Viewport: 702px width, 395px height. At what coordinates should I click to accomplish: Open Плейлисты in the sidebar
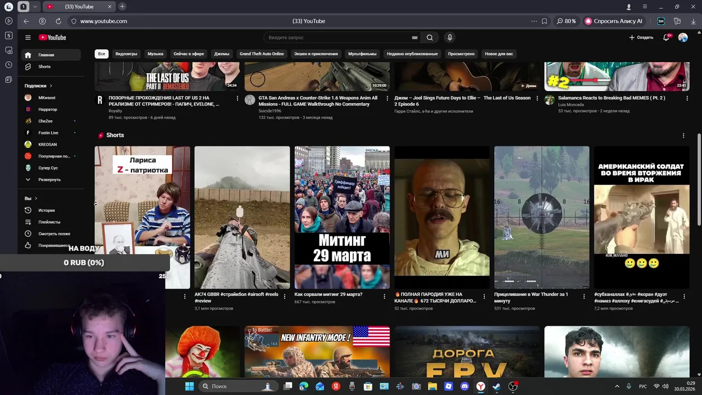click(50, 222)
